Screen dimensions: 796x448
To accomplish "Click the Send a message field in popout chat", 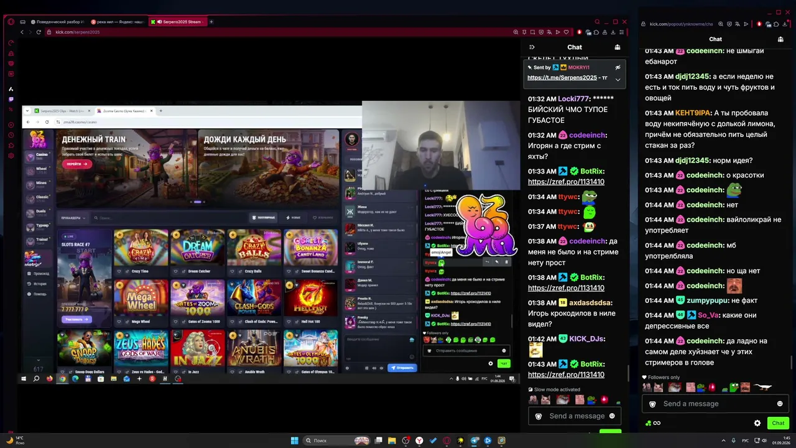I will click(x=715, y=404).
